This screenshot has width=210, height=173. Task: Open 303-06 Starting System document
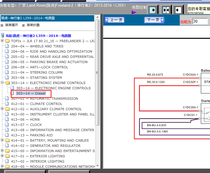pos(46,78)
